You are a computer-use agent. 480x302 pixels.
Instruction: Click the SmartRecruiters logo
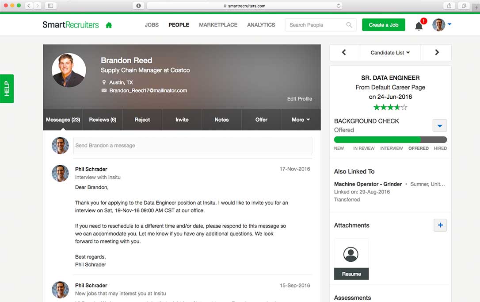71,25
